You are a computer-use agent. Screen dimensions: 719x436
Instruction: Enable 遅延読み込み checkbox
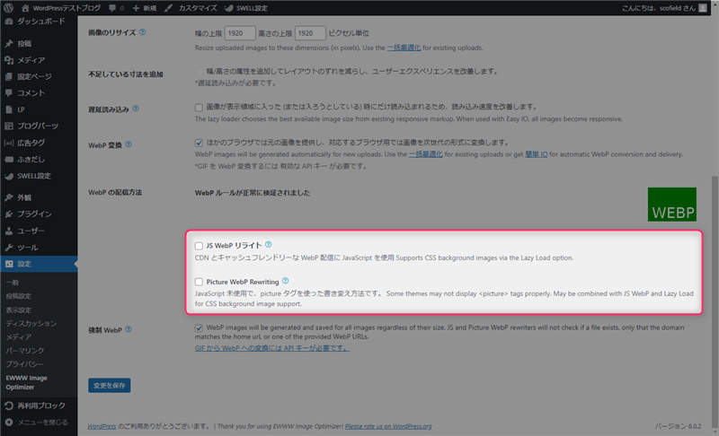coord(199,108)
